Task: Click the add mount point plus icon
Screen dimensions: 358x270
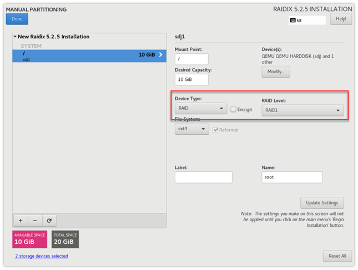Action: (x=21, y=221)
